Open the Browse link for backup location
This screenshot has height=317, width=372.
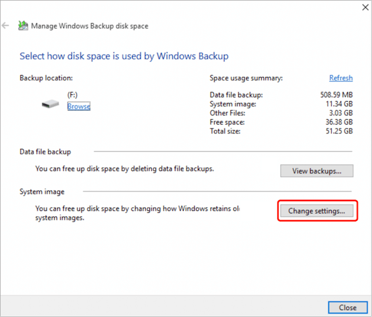79,106
